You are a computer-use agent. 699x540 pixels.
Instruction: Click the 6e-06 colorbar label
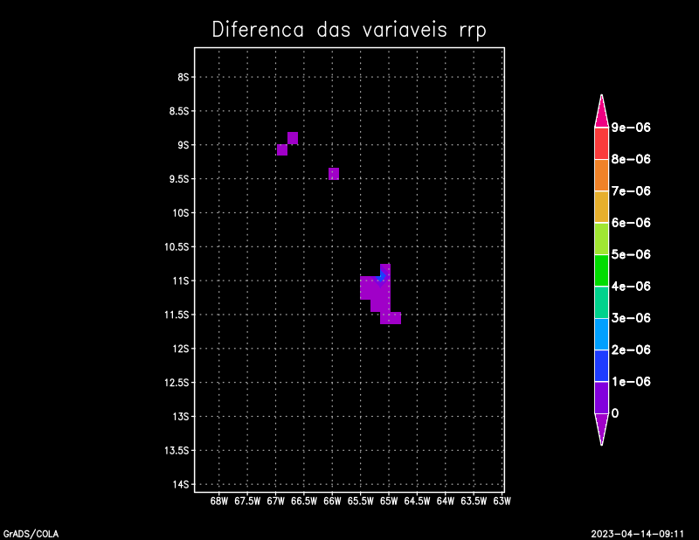pos(631,223)
